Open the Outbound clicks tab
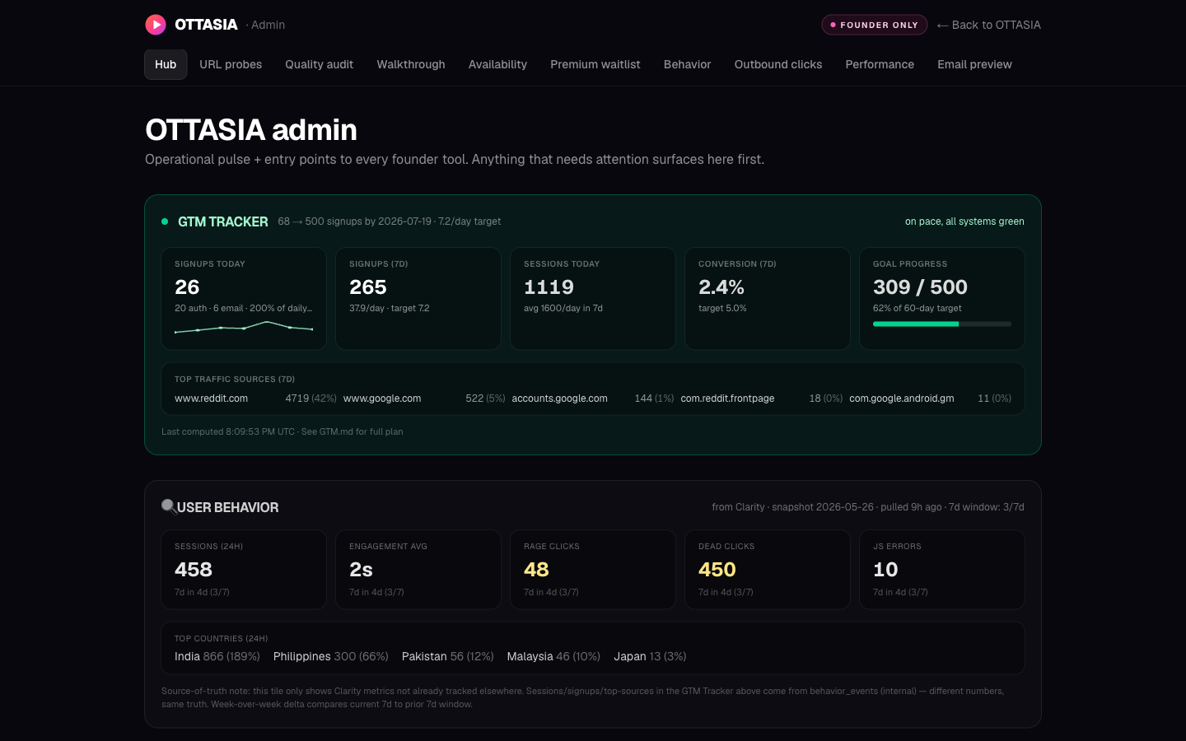 pyautogui.click(x=778, y=64)
